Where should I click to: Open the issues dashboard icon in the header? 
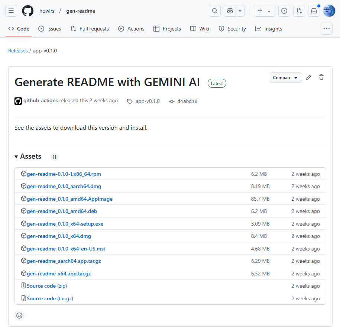[284, 11]
